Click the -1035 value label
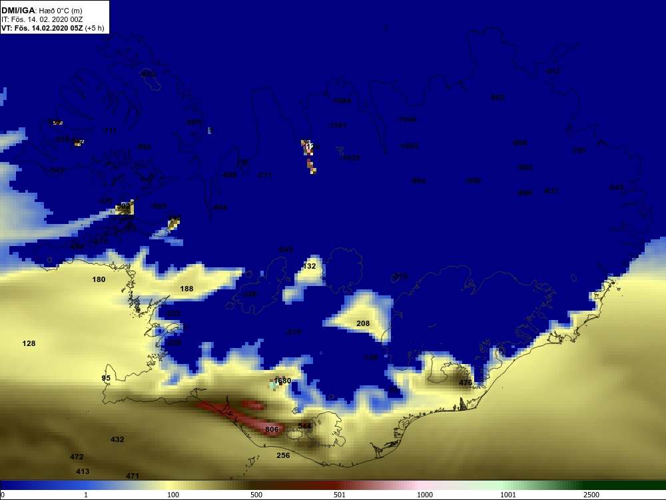 (x=350, y=158)
